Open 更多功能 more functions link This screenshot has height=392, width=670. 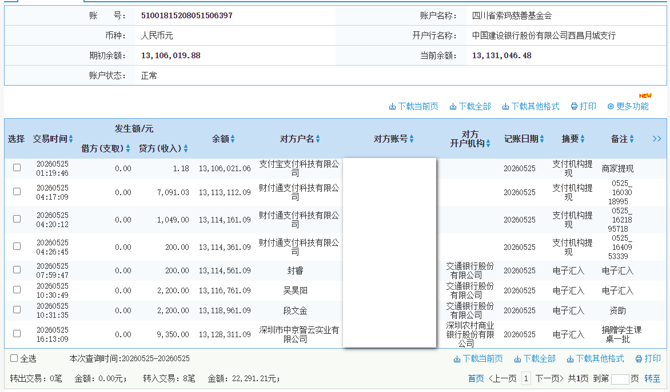pos(628,106)
